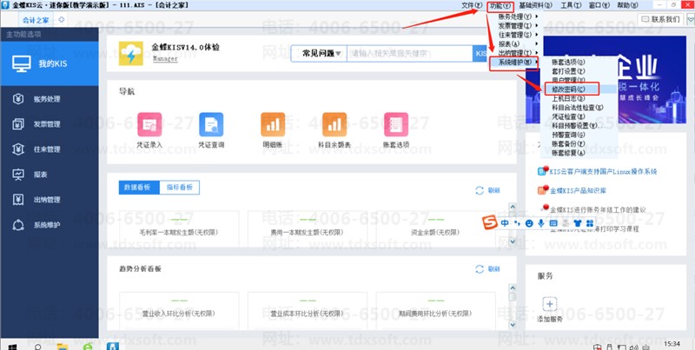The width and height of the screenshot is (695, 350).
Task: Choose 凭证检查 in the submenu
Action: point(571,116)
